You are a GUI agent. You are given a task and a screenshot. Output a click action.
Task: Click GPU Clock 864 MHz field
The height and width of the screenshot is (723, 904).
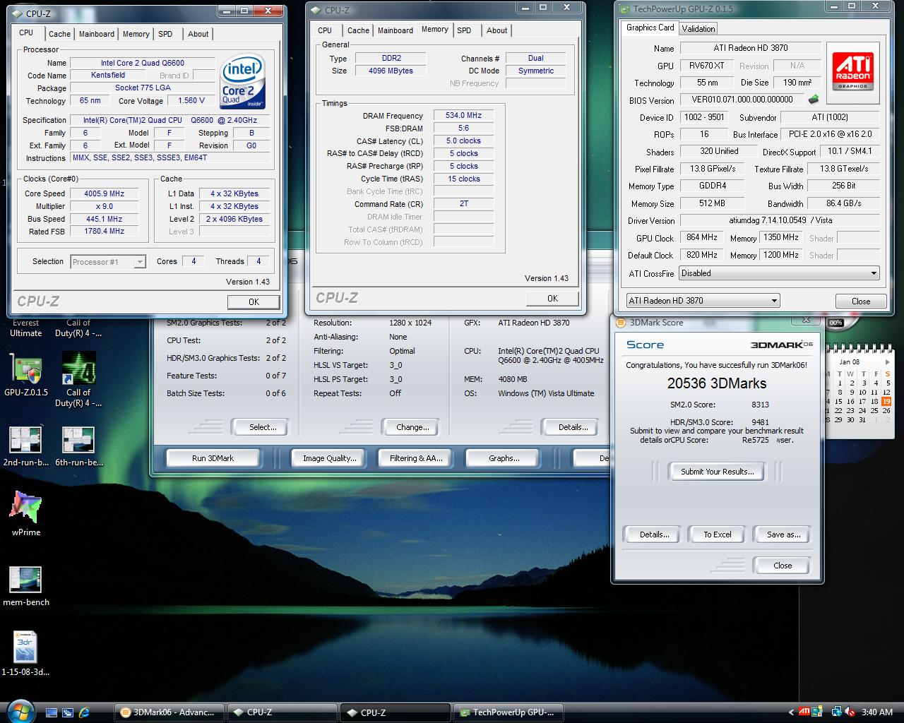point(701,238)
